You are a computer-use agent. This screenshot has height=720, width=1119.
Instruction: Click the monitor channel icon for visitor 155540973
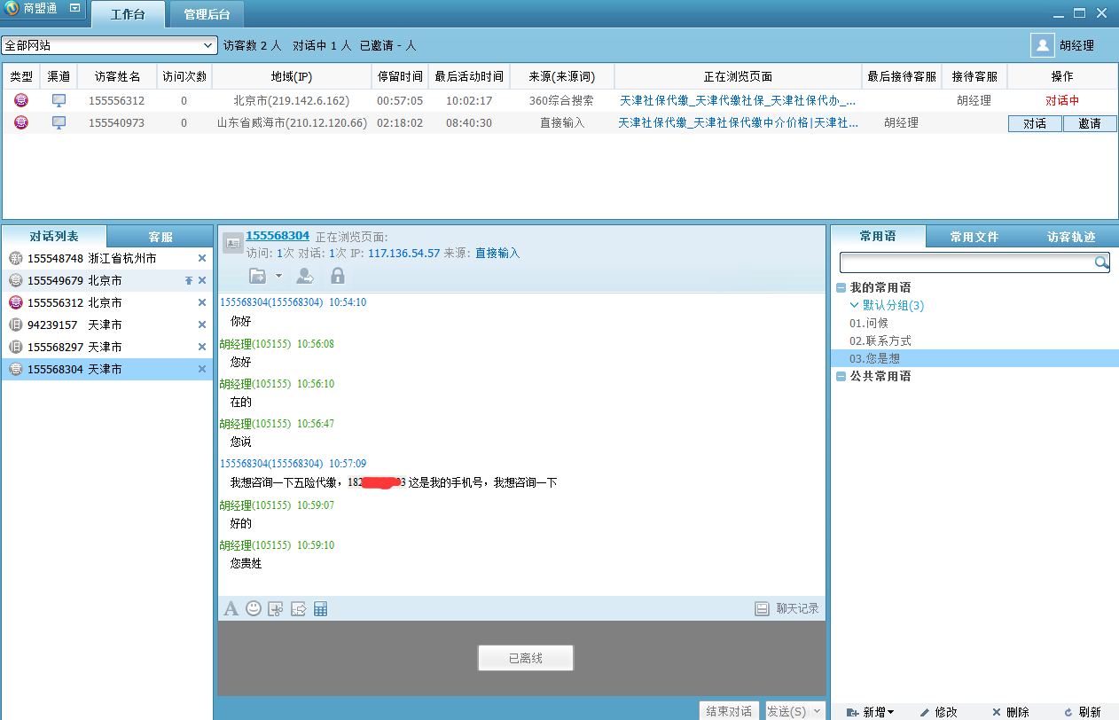point(59,122)
